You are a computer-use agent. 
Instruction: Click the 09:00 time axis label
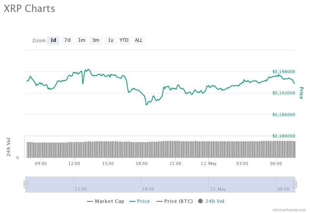[x=41, y=163]
